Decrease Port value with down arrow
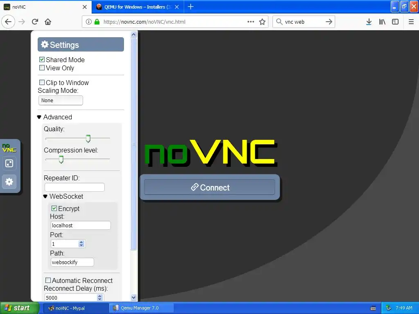 (81, 245)
